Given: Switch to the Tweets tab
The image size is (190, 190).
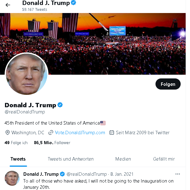Looking at the screenshot, I should (x=18, y=159).
